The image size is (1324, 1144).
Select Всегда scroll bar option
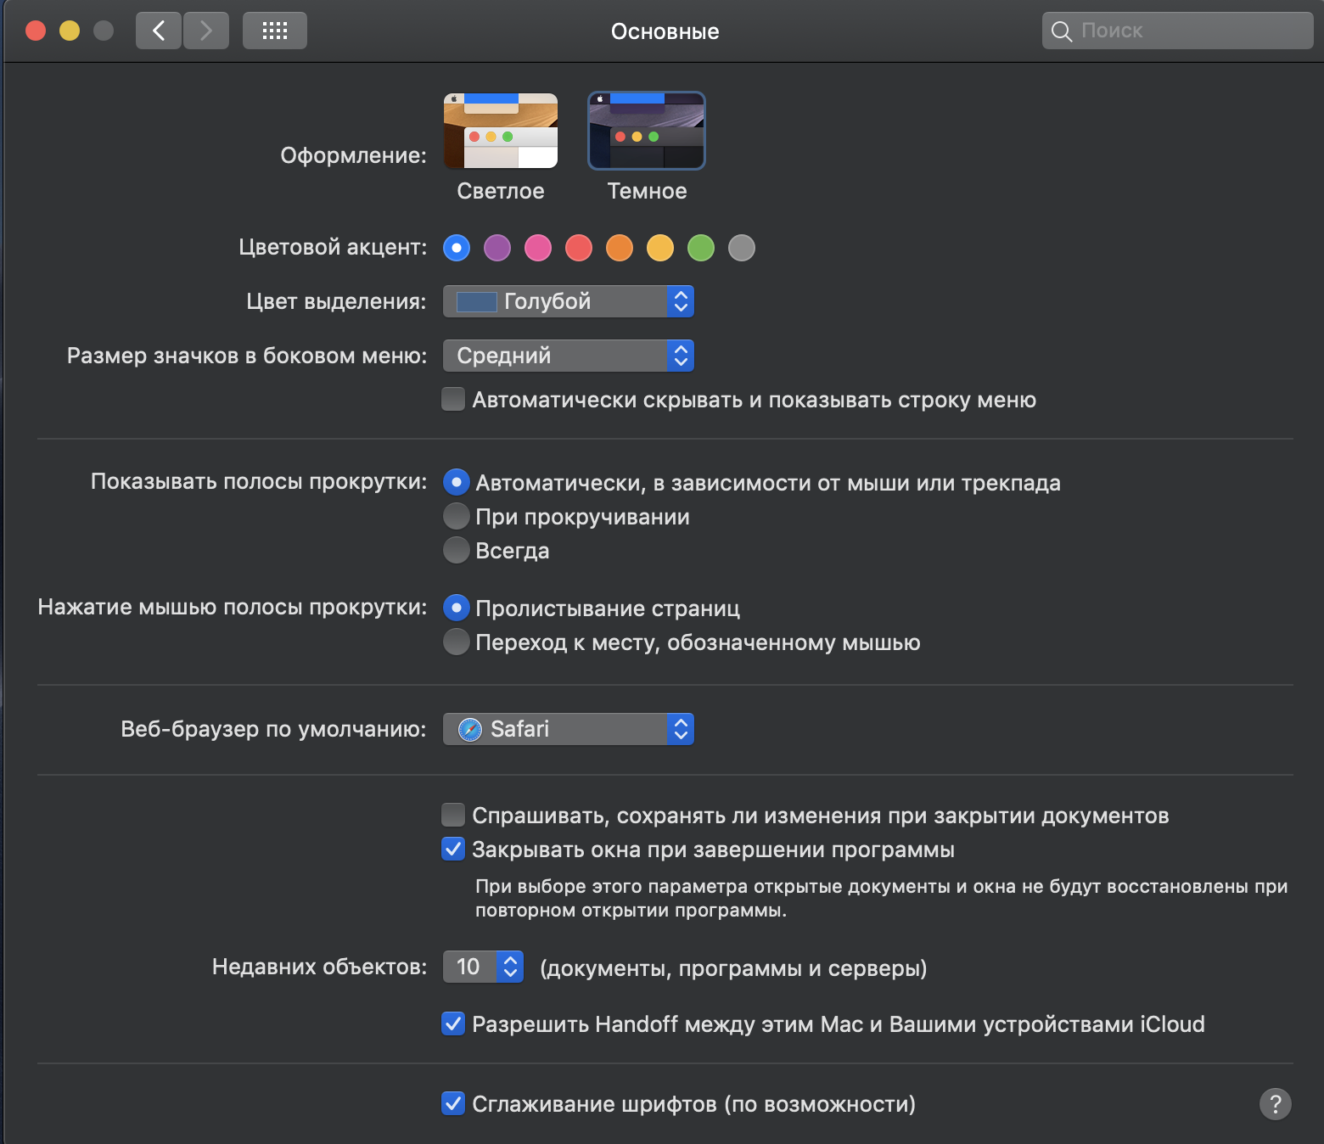(x=457, y=550)
